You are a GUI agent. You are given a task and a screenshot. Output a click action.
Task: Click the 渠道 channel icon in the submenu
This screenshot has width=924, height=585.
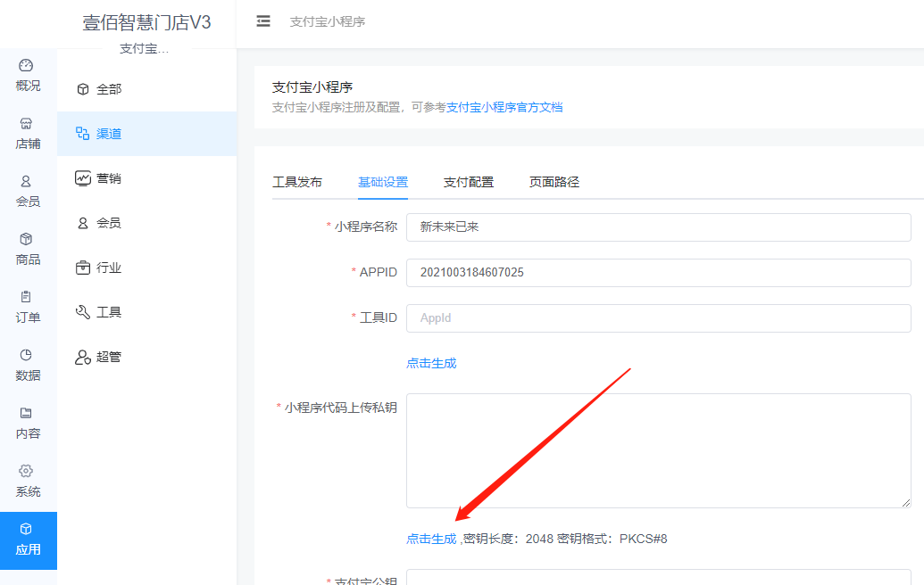(x=82, y=134)
